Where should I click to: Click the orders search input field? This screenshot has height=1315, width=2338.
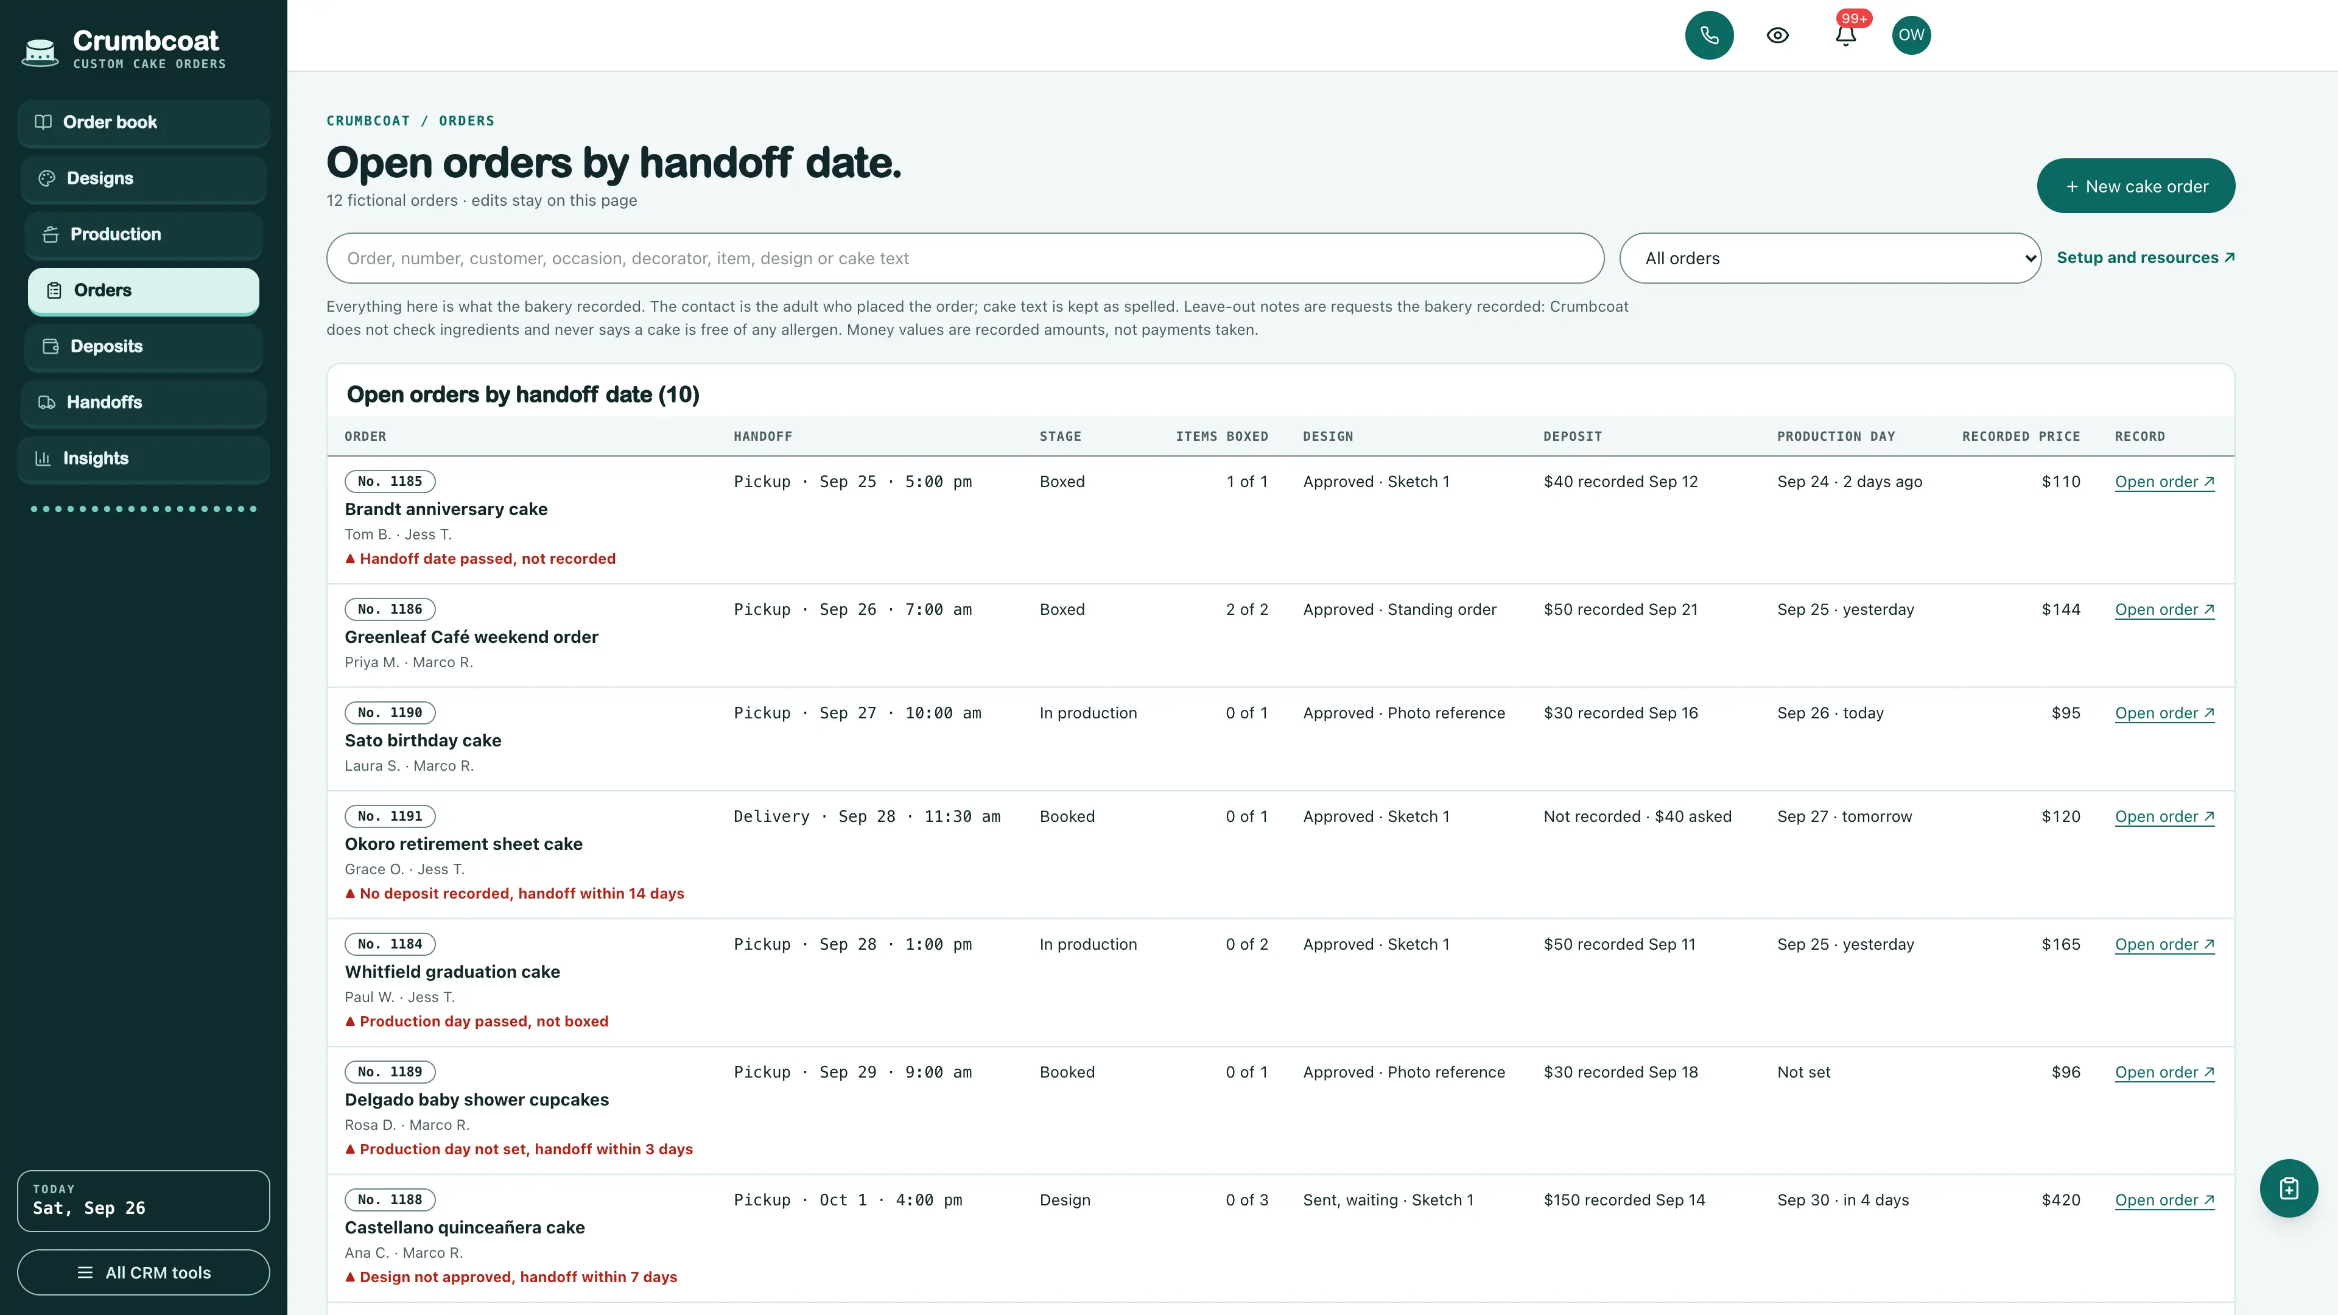(x=965, y=259)
